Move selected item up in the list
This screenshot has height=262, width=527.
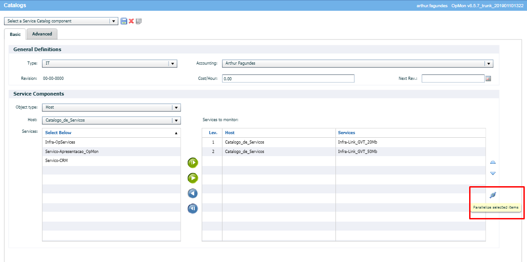pos(493,162)
